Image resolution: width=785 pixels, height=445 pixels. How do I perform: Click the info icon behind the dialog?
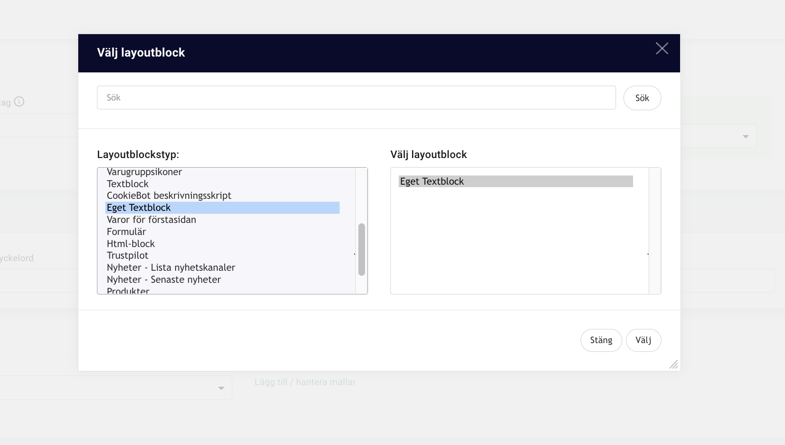[x=19, y=101]
